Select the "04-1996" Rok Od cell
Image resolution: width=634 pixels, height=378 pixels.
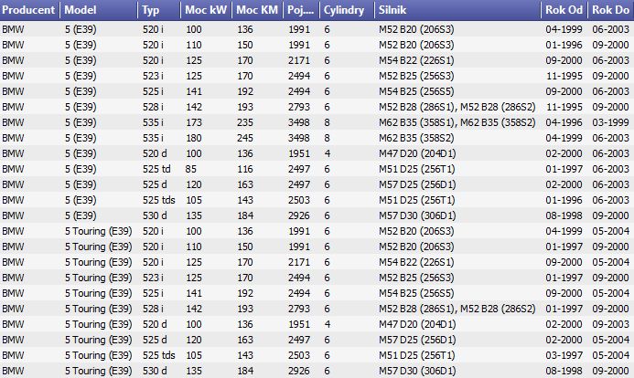point(564,122)
